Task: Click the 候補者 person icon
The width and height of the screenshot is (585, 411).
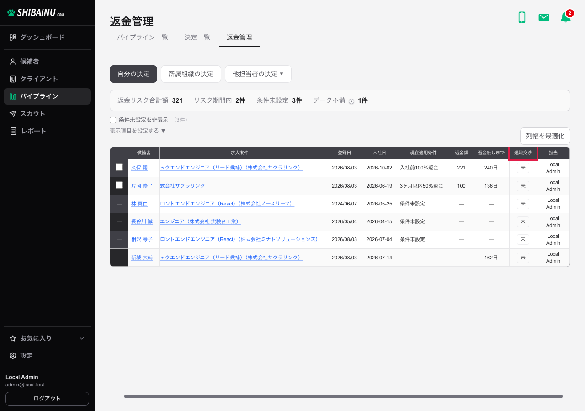Action: [x=13, y=62]
